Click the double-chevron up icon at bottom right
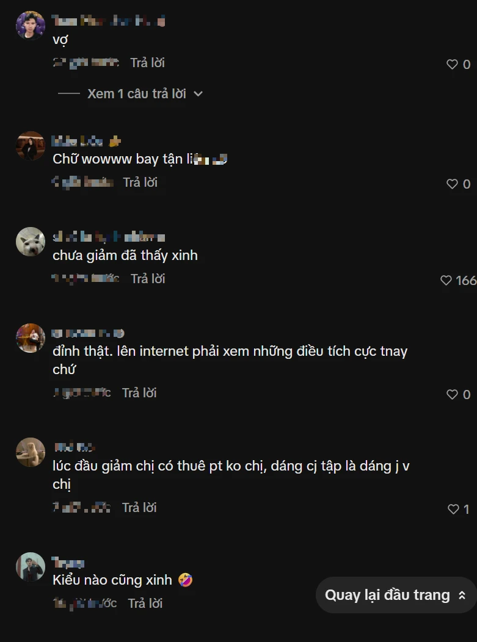This screenshot has height=642, width=477. (x=462, y=596)
